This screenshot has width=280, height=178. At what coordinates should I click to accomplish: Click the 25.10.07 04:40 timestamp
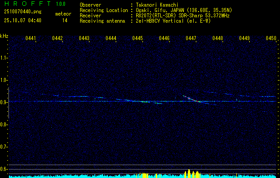point(22,20)
